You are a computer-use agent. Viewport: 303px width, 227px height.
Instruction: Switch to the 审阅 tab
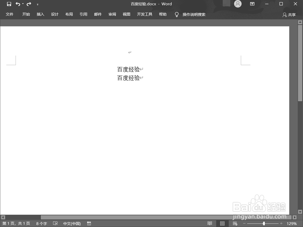(x=112, y=14)
